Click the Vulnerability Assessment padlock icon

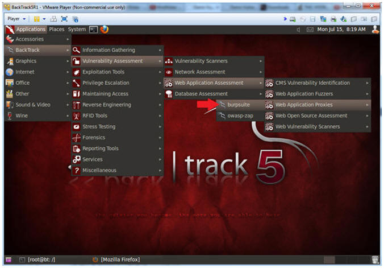pos(77,61)
